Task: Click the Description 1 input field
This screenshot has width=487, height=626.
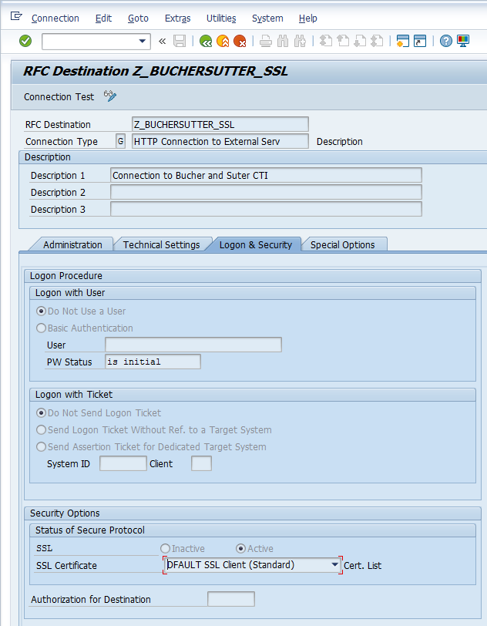Action: [266, 175]
